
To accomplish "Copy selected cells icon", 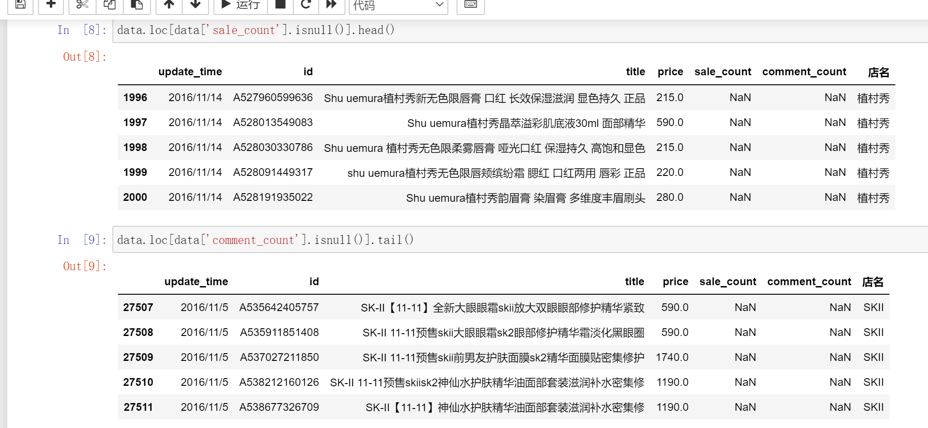I will coord(109,5).
